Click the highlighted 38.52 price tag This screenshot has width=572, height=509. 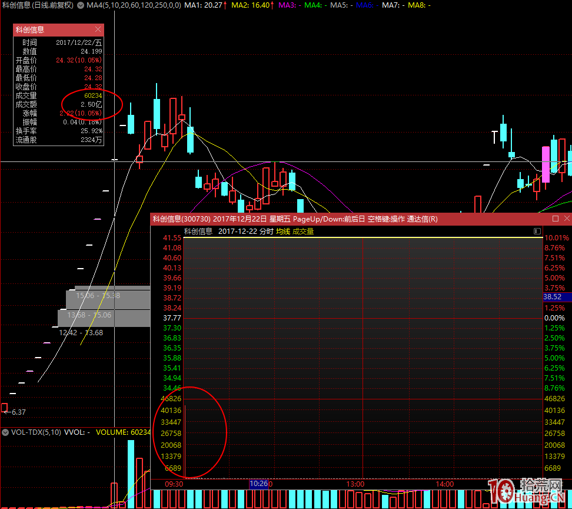[x=557, y=297]
